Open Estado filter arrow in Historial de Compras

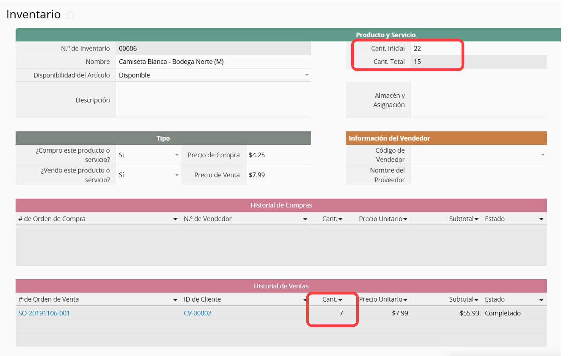pyautogui.click(x=541, y=219)
